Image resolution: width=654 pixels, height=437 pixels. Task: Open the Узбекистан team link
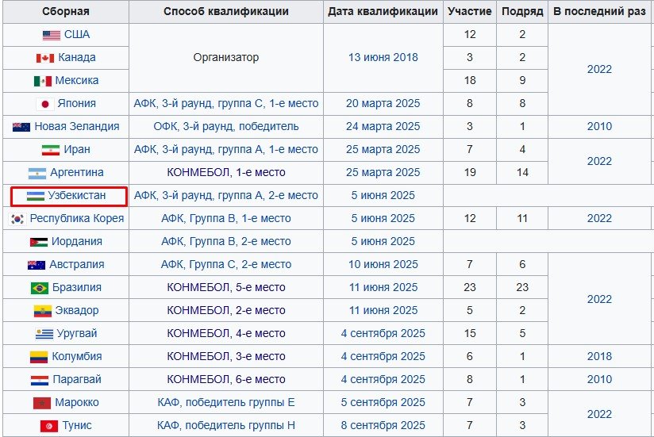[77, 195]
